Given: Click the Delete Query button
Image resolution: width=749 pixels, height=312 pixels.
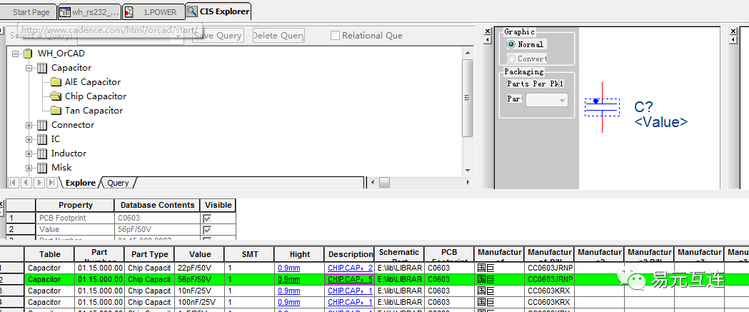Looking at the screenshot, I should [279, 36].
